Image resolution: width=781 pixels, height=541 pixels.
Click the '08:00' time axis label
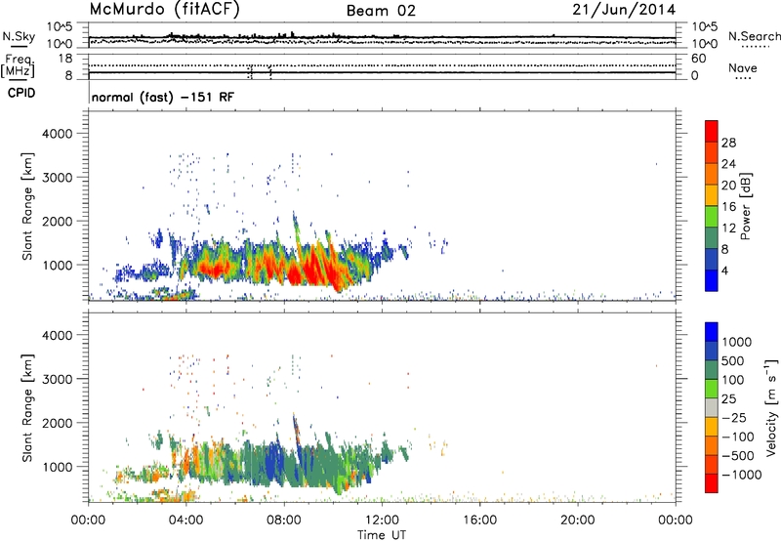coord(284,520)
